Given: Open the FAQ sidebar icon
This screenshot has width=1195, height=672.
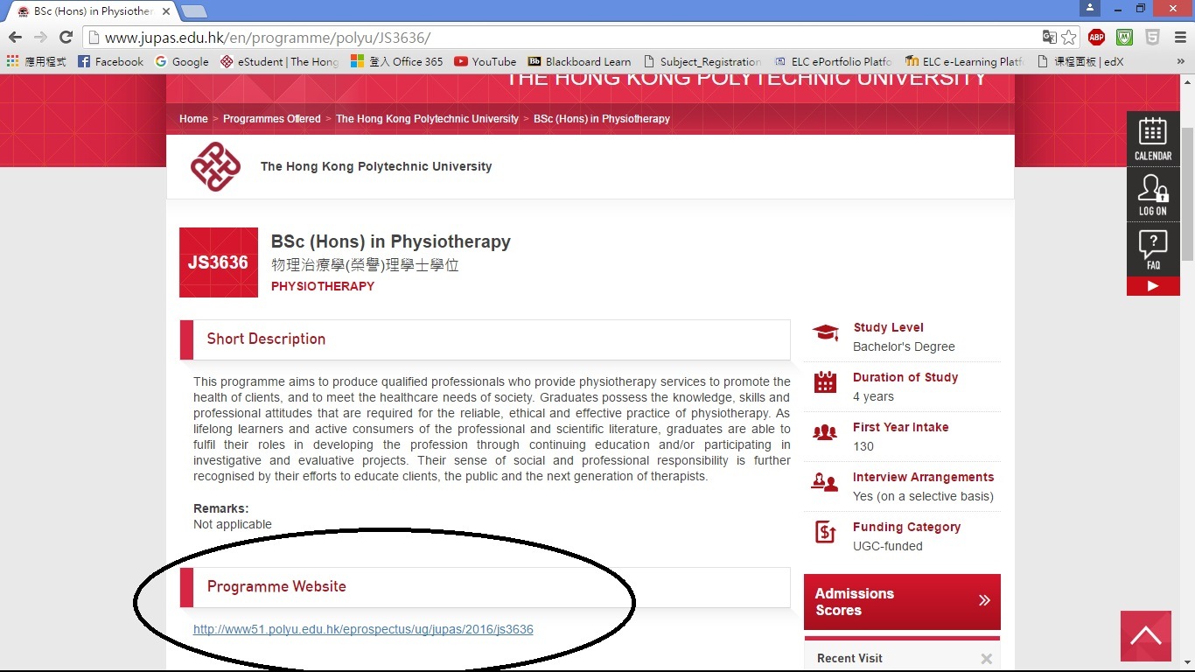Looking at the screenshot, I should (1153, 249).
